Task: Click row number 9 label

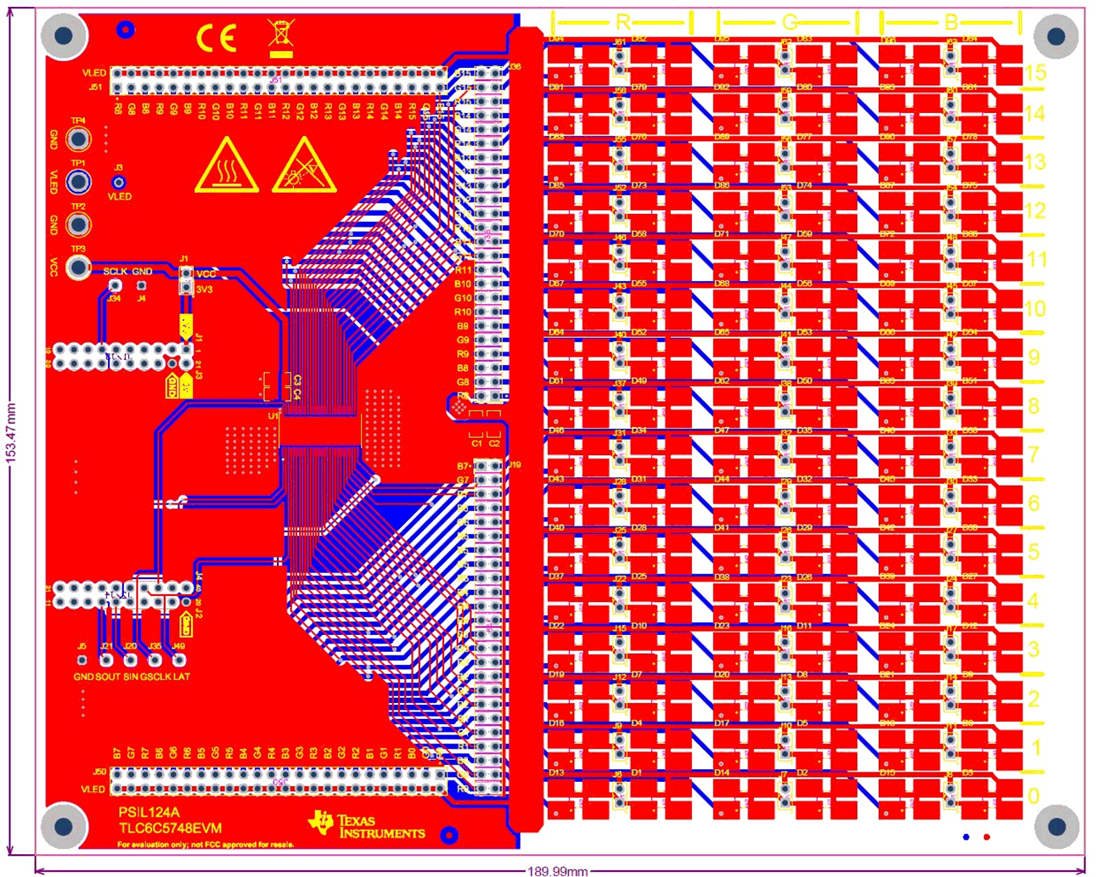Action: coord(1033,357)
